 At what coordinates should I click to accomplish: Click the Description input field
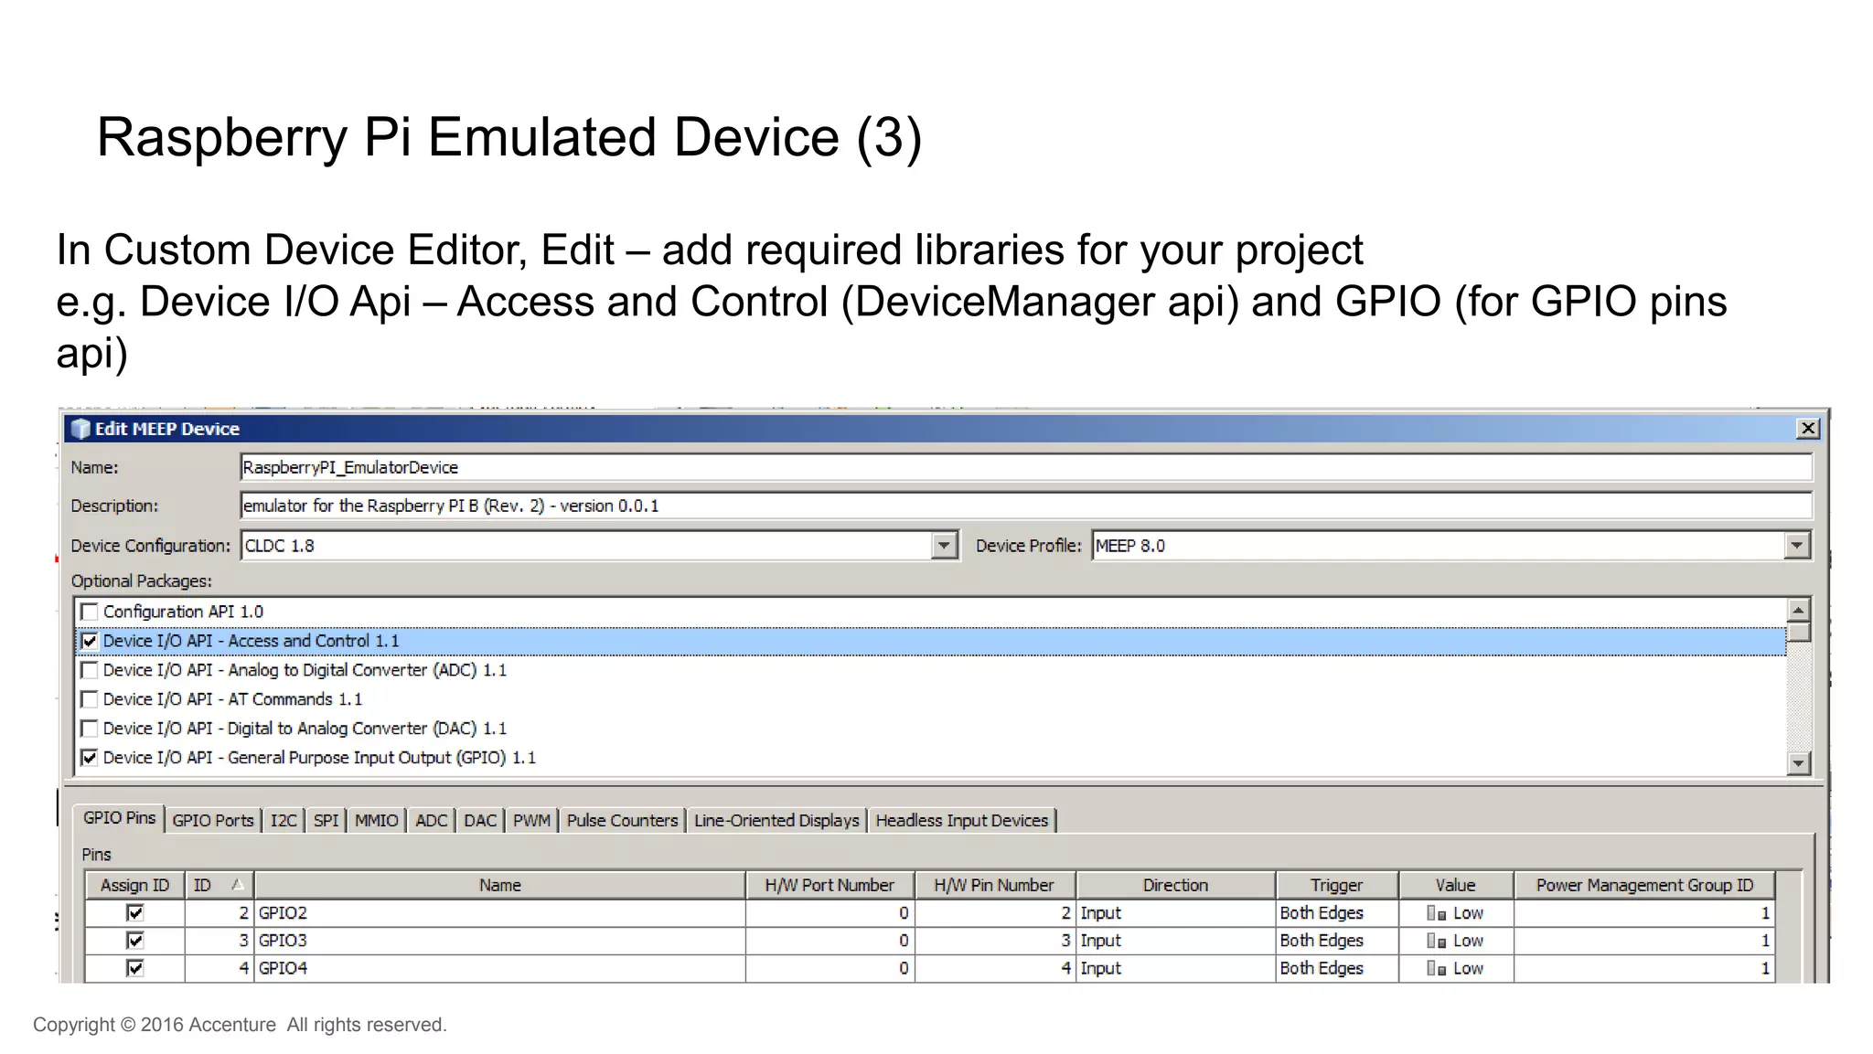1025,506
